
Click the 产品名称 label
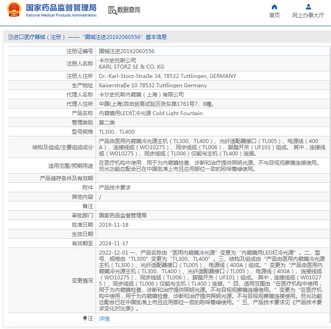82,113
